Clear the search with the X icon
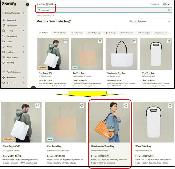The width and height of the screenshot is (175, 169). 169,10
